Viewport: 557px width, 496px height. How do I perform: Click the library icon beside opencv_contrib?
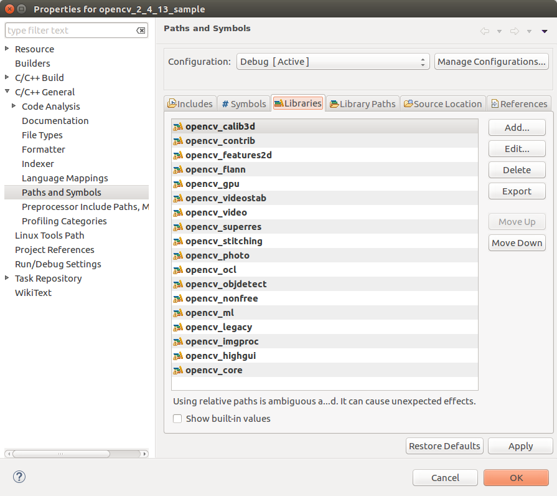(178, 141)
